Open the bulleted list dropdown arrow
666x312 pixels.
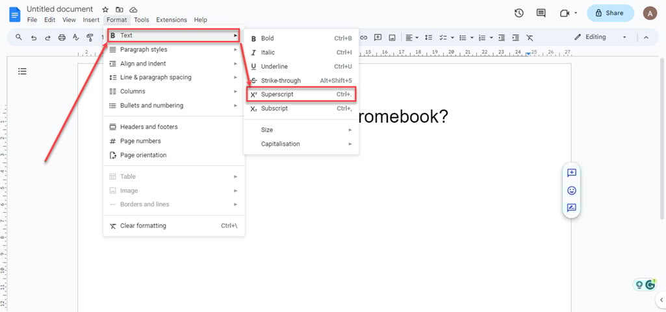(x=472, y=38)
